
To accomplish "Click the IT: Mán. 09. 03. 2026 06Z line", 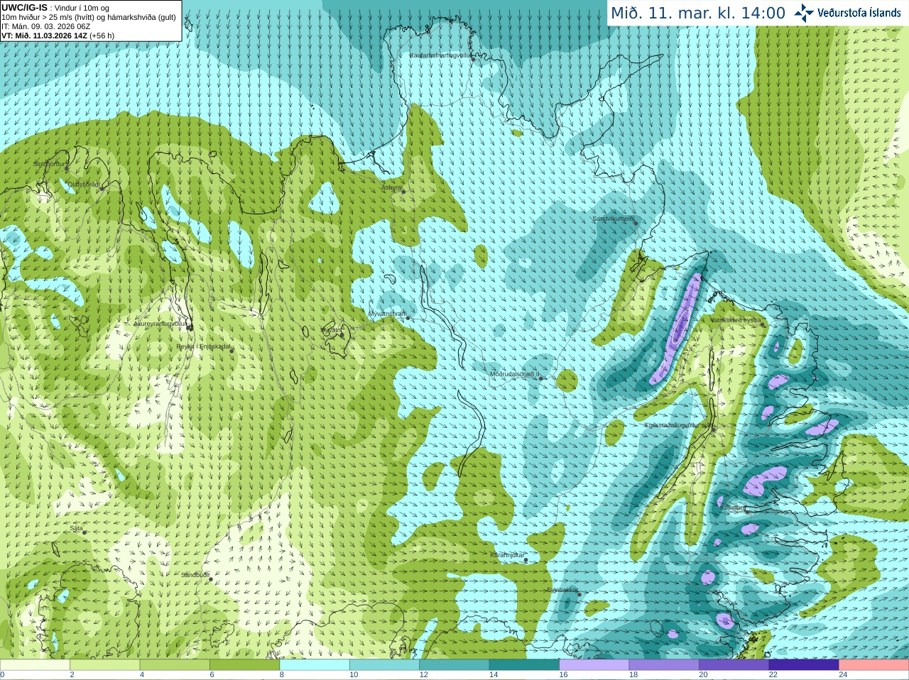I will coord(46,26).
